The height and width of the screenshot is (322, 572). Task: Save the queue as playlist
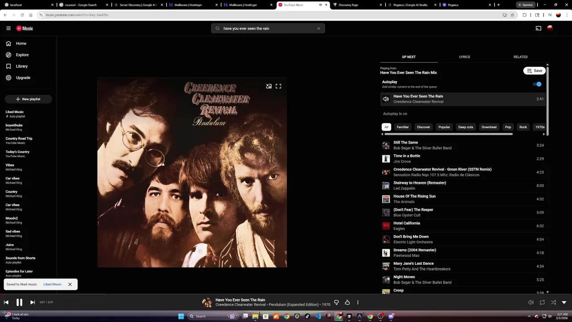pyautogui.click(x=534, y=71)
